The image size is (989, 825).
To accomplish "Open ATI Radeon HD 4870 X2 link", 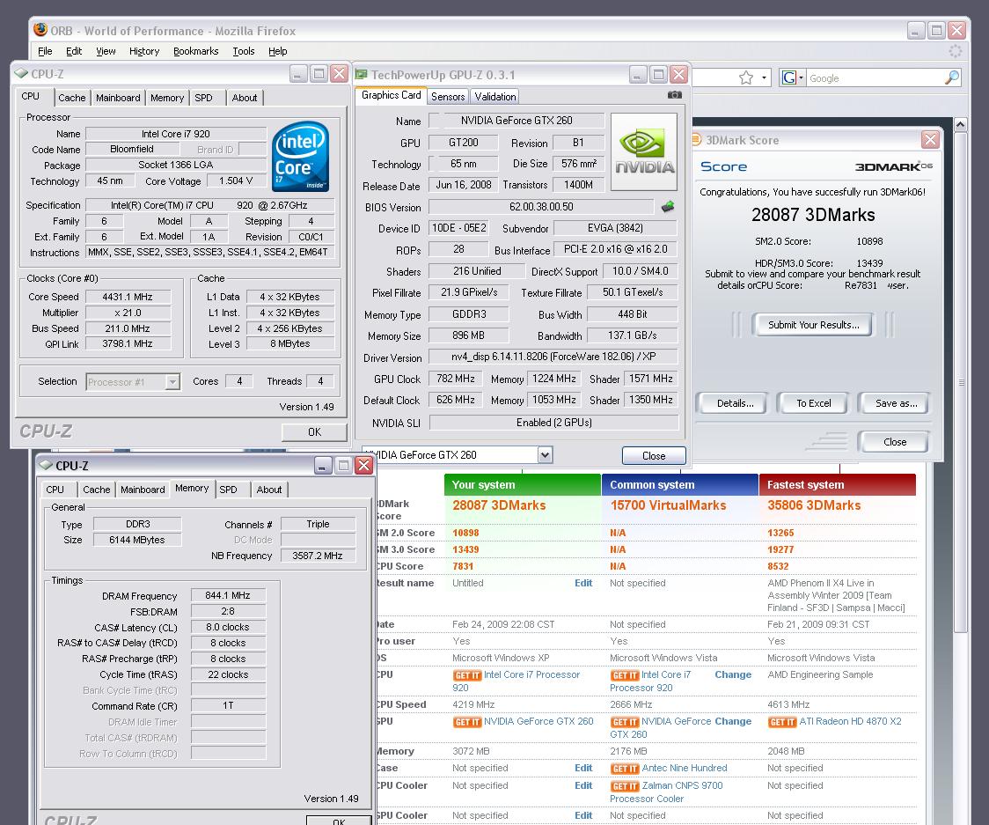I will (x=850, y=721).
